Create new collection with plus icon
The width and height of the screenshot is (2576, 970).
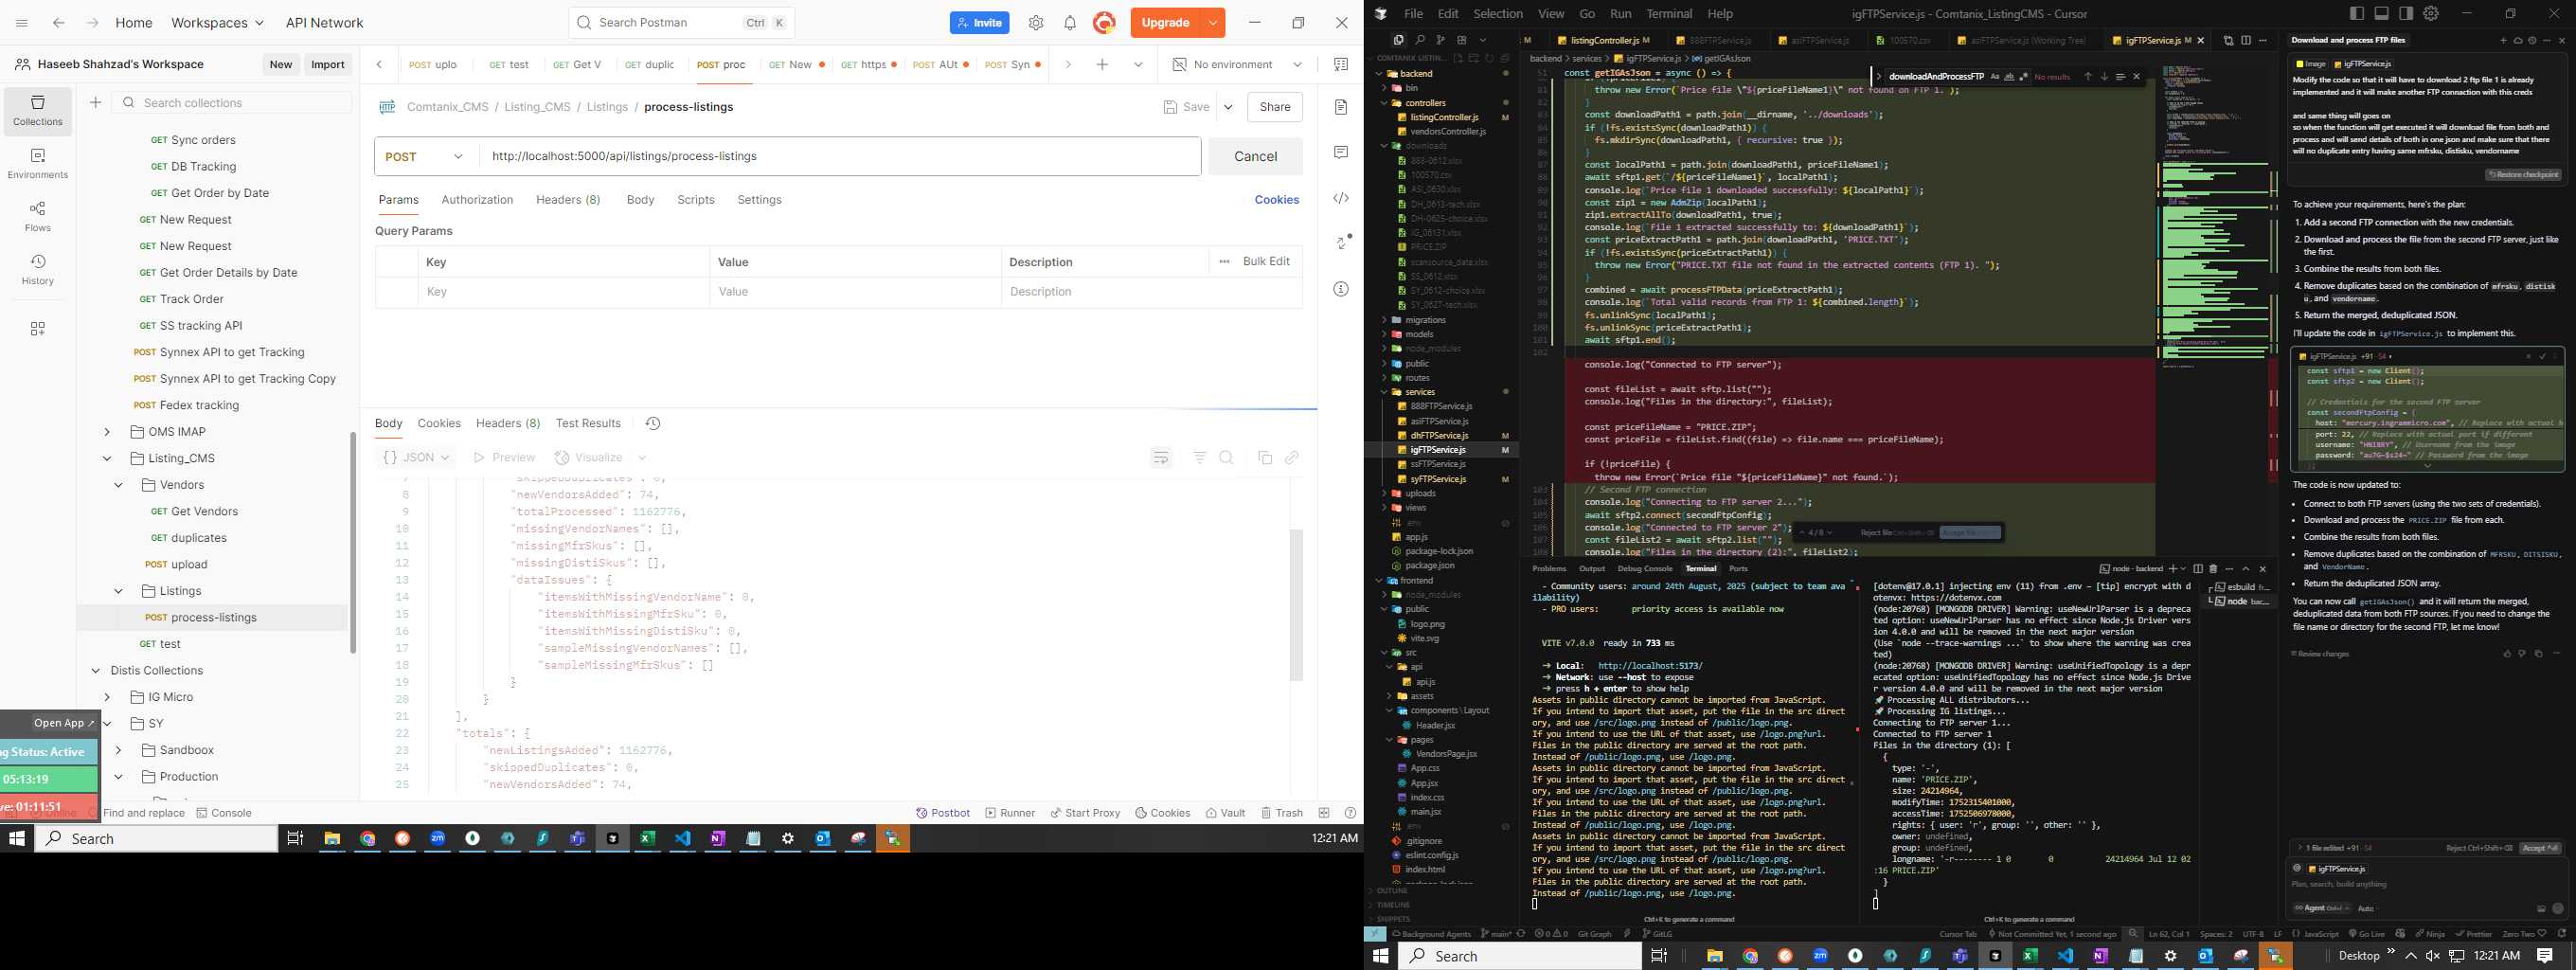[x=96, y=102]
